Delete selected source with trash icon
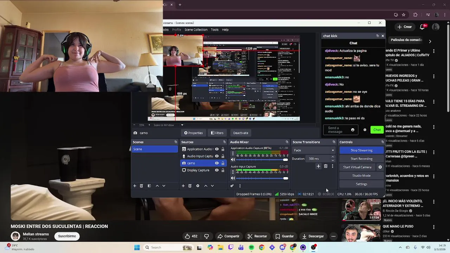Image resolution: width=450 pixels, height=253 pixels. [x=190, y=186]
